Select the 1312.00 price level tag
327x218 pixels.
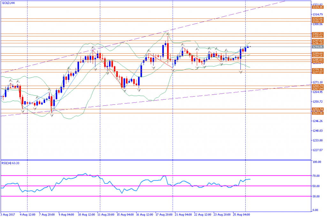click(x=318, y=19)
